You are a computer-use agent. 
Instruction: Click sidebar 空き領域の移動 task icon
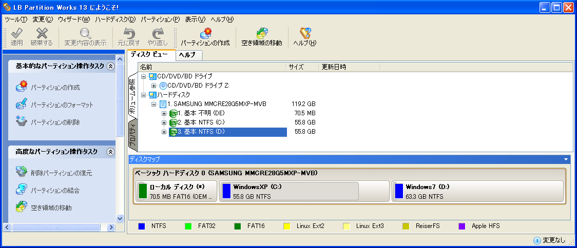click(x=22, y=207)
